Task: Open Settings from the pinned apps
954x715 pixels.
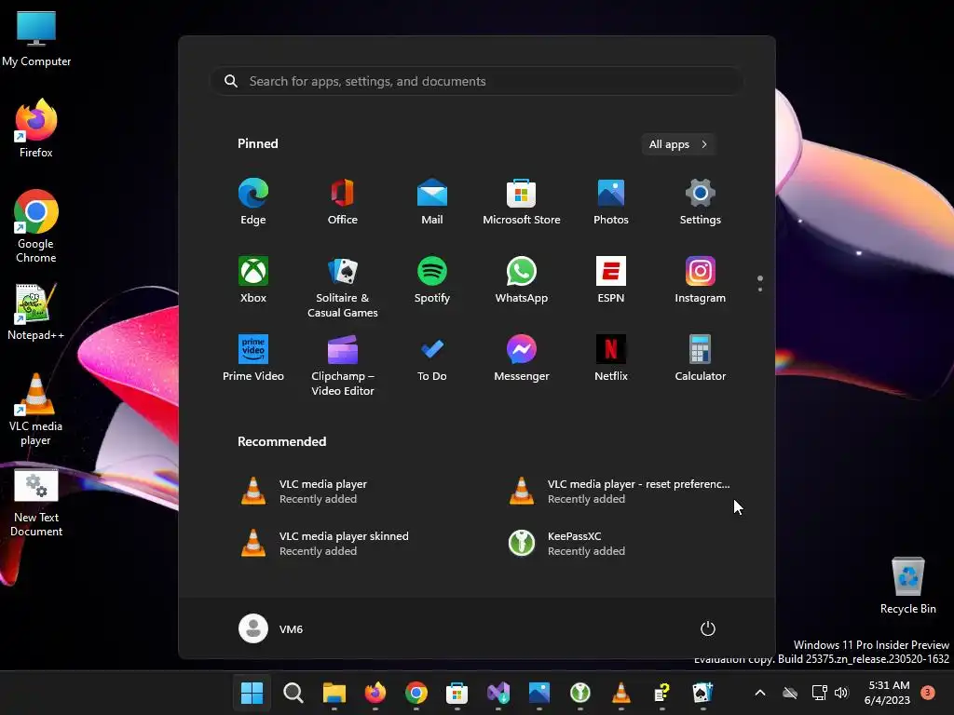Action: (x=701, y=202)
